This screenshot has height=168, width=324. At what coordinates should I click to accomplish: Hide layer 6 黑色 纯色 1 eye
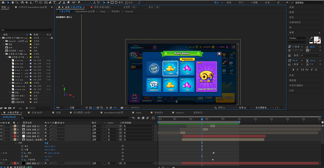[x=1, y=163]
